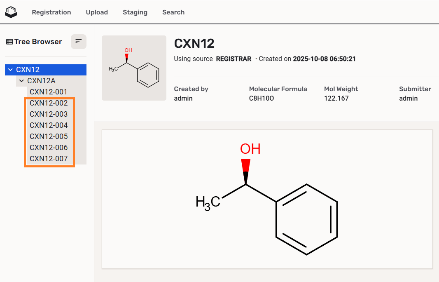Click the small molecule thumbnail
Image resolution: width=439 pixels, height=282 pixels.
[134, 68]
